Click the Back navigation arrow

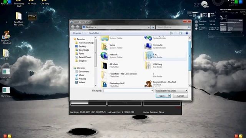click(x=73, y=27)
